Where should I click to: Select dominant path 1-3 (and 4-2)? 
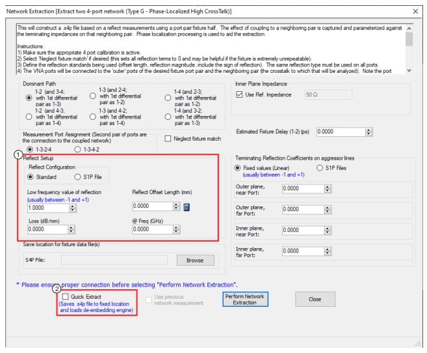(x=94, y=119)
